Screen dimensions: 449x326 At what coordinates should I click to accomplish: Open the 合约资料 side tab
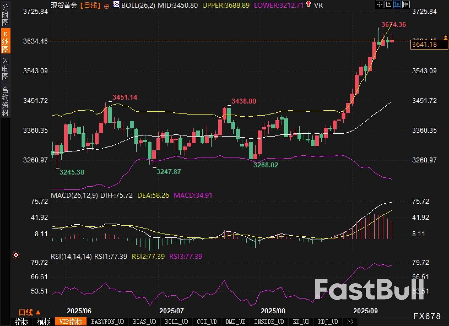click(x=5, y=101)
